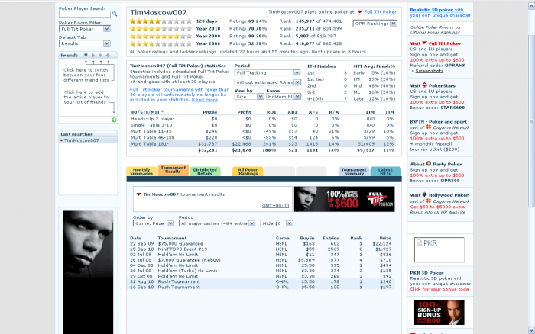This screenshot has width=535, height=334.
Task: Switch to Latest MTTs tab
Action: click(x=385, y=172)
